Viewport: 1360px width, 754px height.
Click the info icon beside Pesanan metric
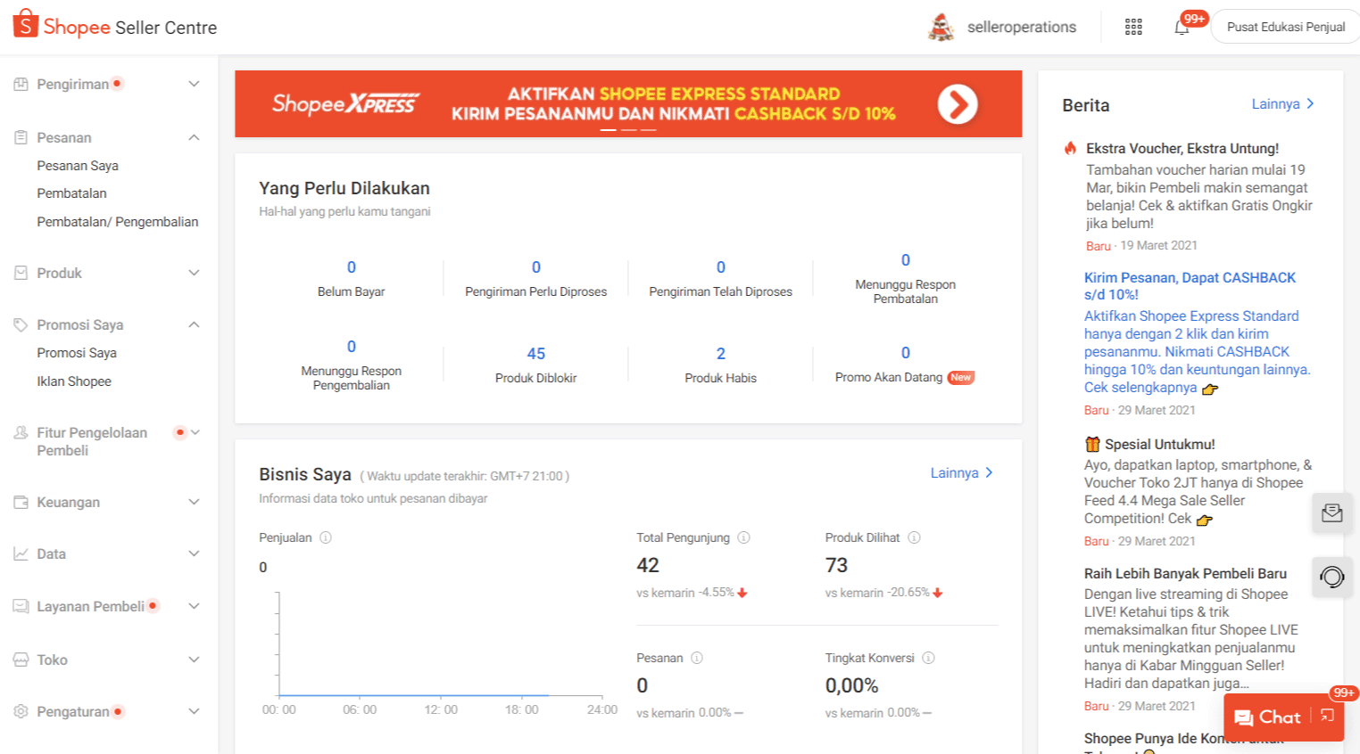tap(697, 658)
